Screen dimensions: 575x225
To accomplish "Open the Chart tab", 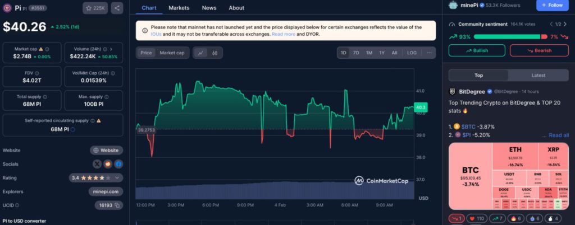I will coord(149,8).
